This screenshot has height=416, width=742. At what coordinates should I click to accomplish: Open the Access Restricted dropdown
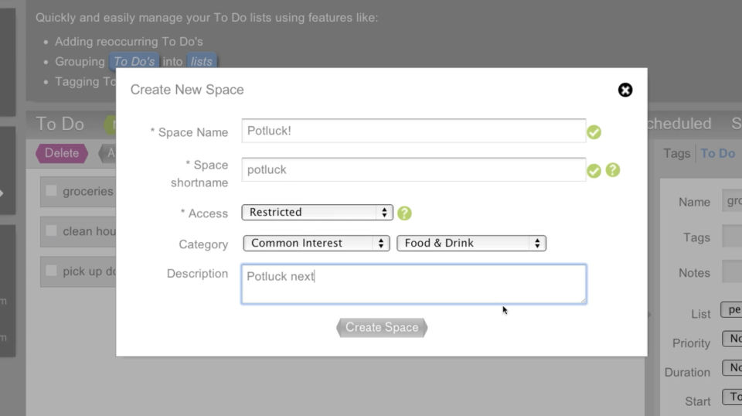[317, 212]
